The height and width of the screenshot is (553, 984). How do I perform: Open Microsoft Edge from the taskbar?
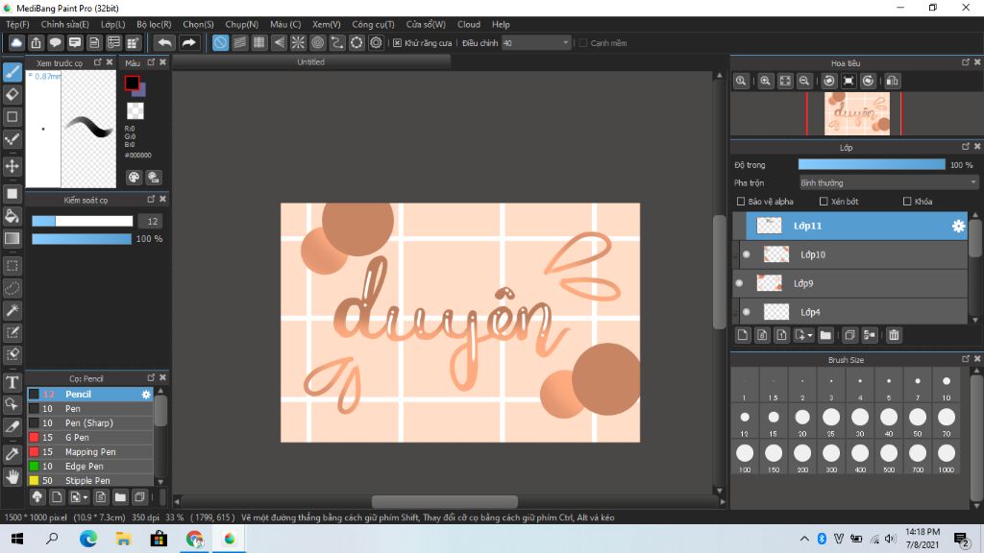[88, 539]
